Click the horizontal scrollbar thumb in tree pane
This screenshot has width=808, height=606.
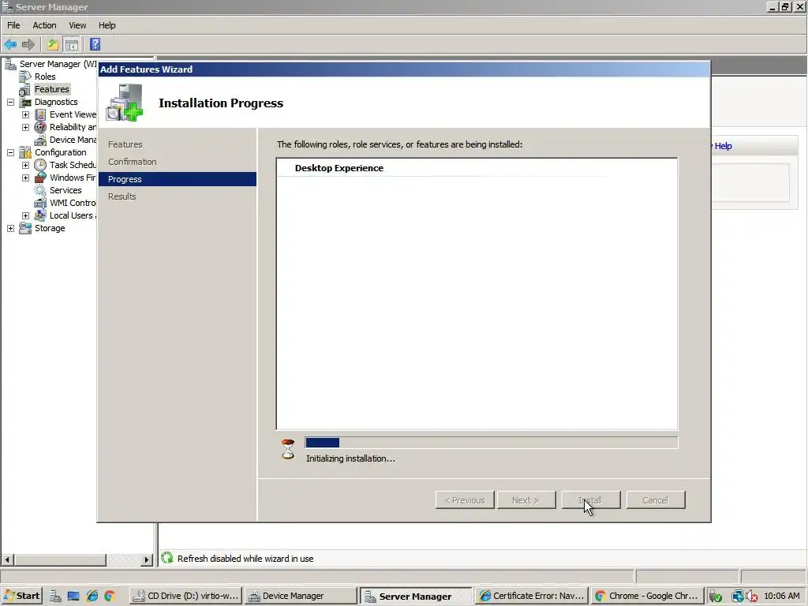pyautogui.click(x=59, y=559)
